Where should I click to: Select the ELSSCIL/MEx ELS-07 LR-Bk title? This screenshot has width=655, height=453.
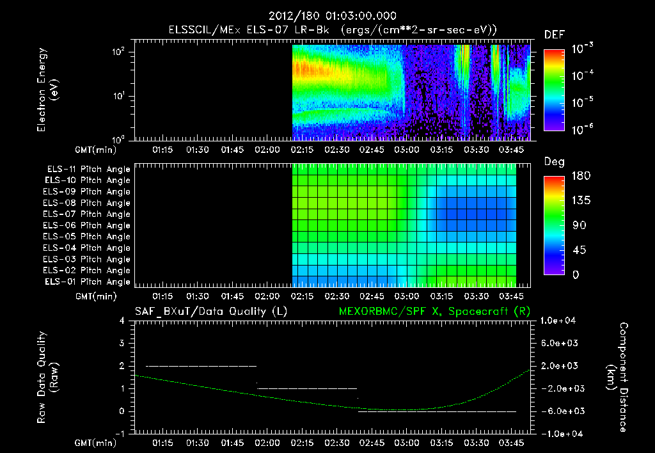[x=249, y=30]
